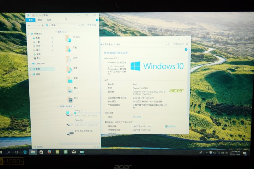The image size is (254, 169).
Task: Expand This PC node in navigation pane
Action: pyautogui.click(x=30, y=69)
